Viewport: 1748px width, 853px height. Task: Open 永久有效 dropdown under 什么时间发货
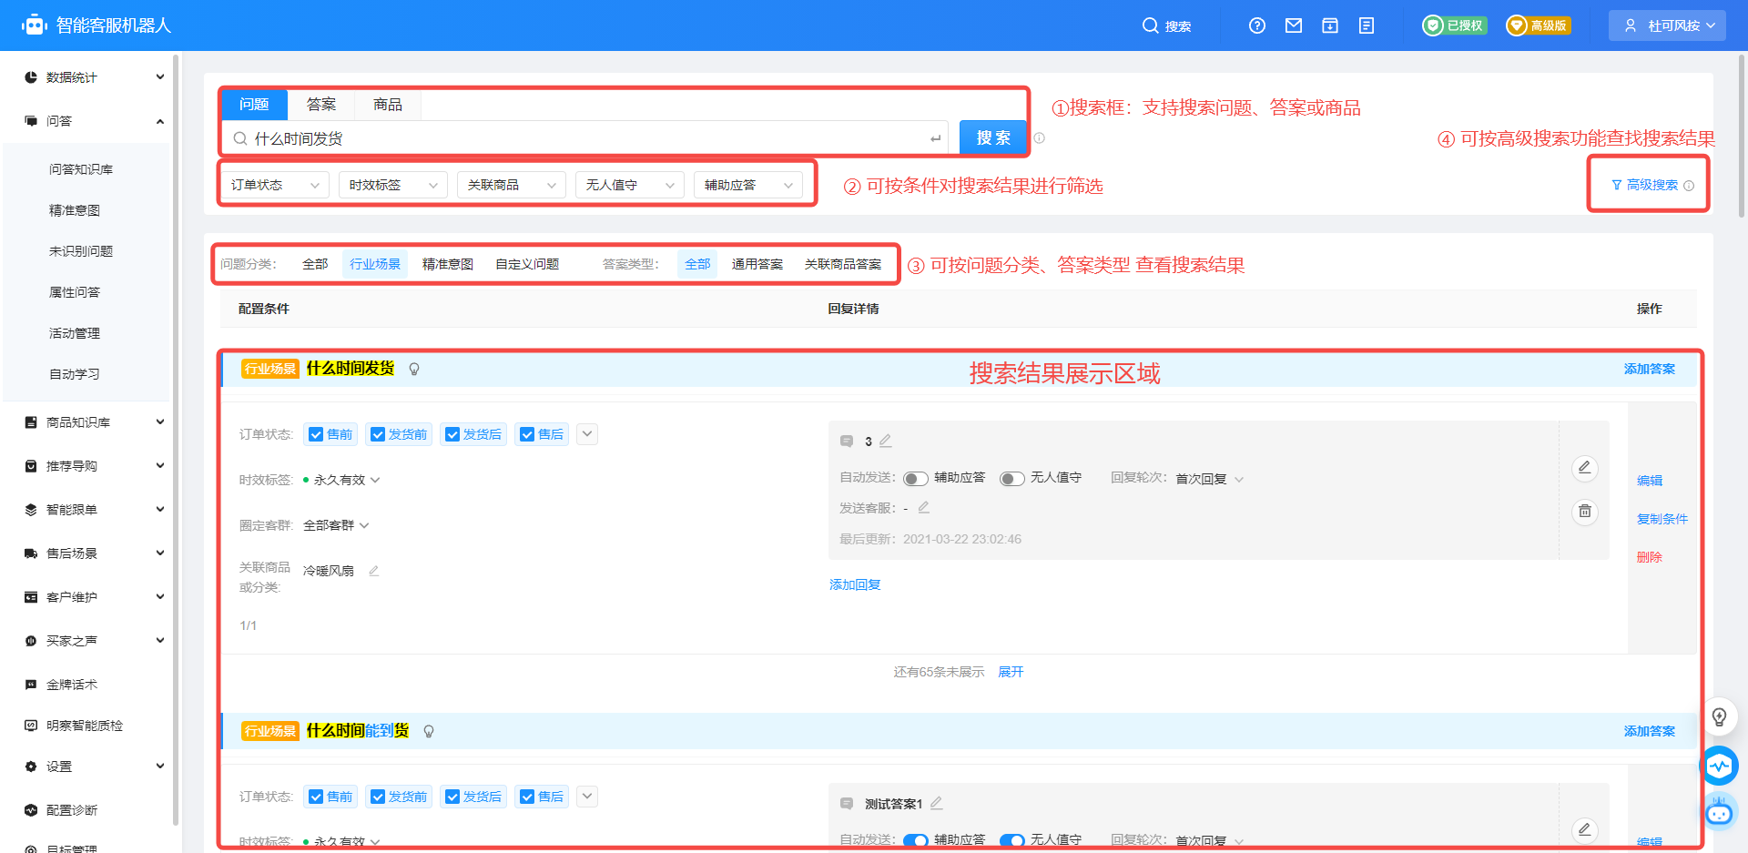[x=341, y=480]
